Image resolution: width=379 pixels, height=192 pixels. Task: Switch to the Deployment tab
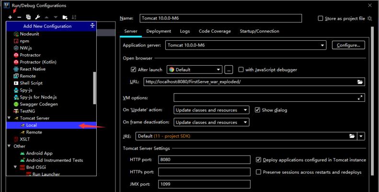159,31
